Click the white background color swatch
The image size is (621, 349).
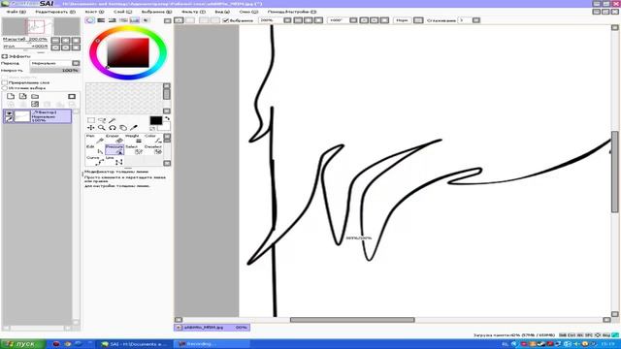(x=165, y=127)
